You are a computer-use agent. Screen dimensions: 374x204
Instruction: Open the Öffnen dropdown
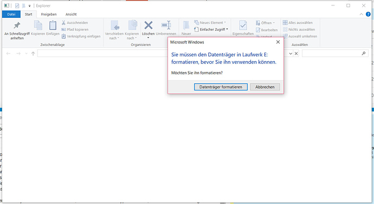point(265,23)
